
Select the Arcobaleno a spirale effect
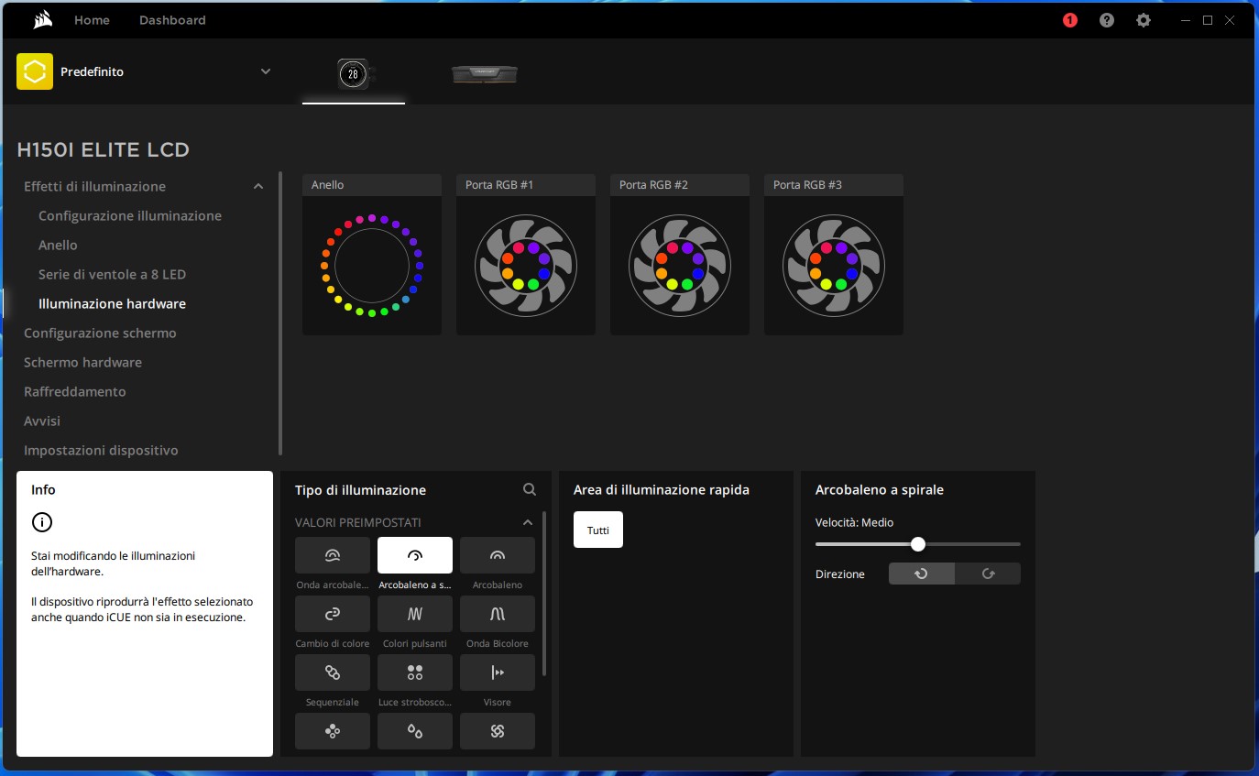click(x=415, y=555)
